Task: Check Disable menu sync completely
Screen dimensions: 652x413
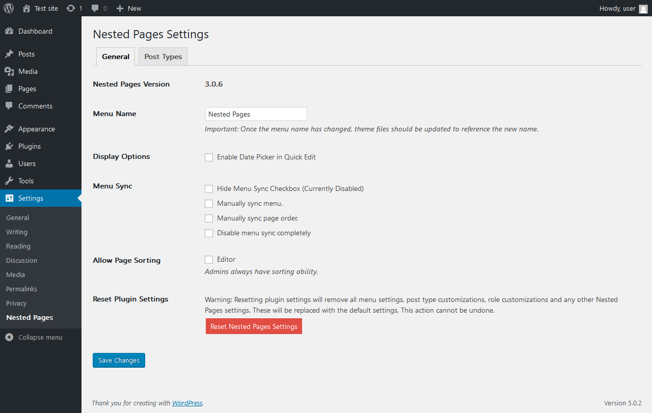Action: point(209,233)
